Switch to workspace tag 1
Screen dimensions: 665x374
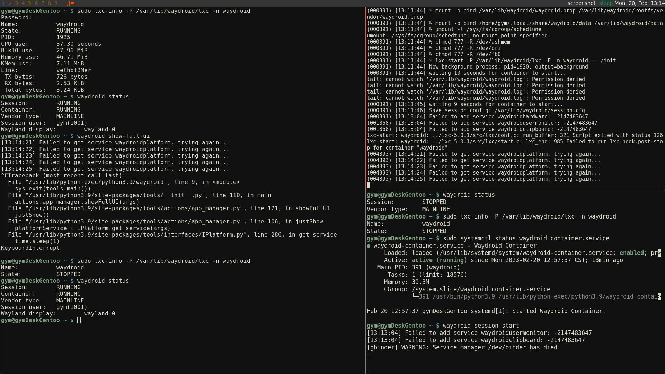click(x=3, y=3)
